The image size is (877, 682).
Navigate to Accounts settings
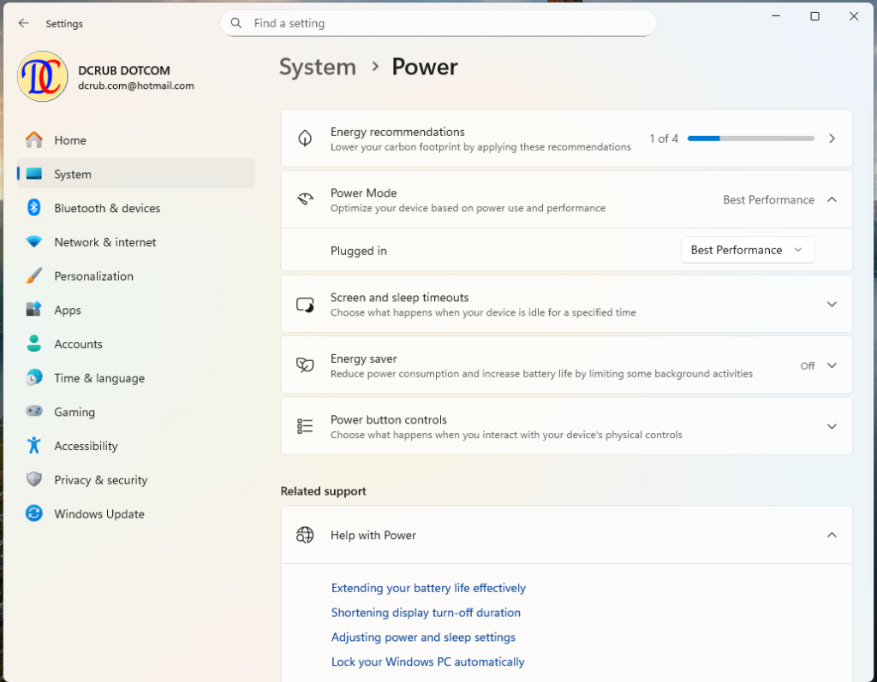coord(136,343)
